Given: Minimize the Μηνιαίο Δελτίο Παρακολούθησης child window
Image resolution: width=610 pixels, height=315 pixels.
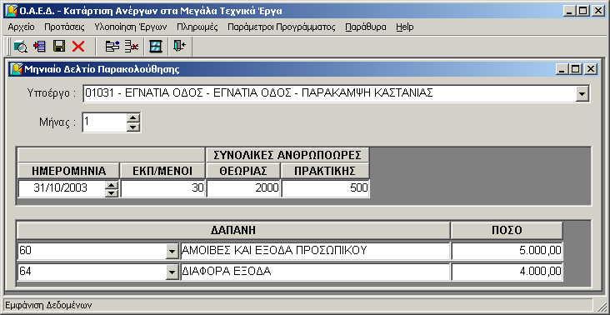Looking at the screenshot, I should pyautogui.click(x=562, y=69).
